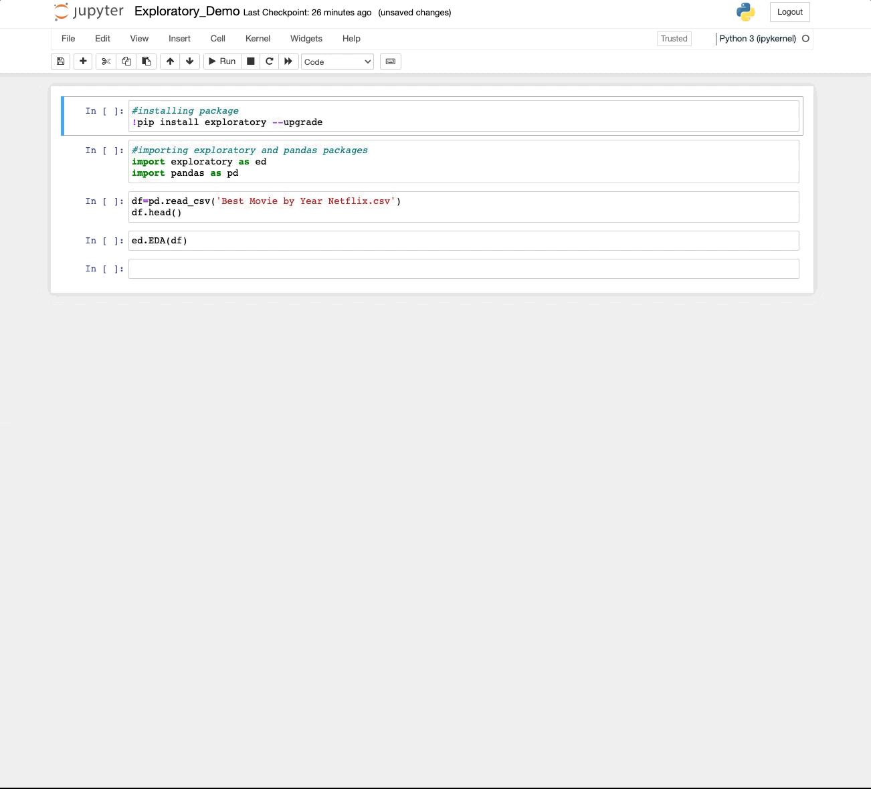
Task: Insert a cell below with plus icon
Action: (x=83, y=62)
